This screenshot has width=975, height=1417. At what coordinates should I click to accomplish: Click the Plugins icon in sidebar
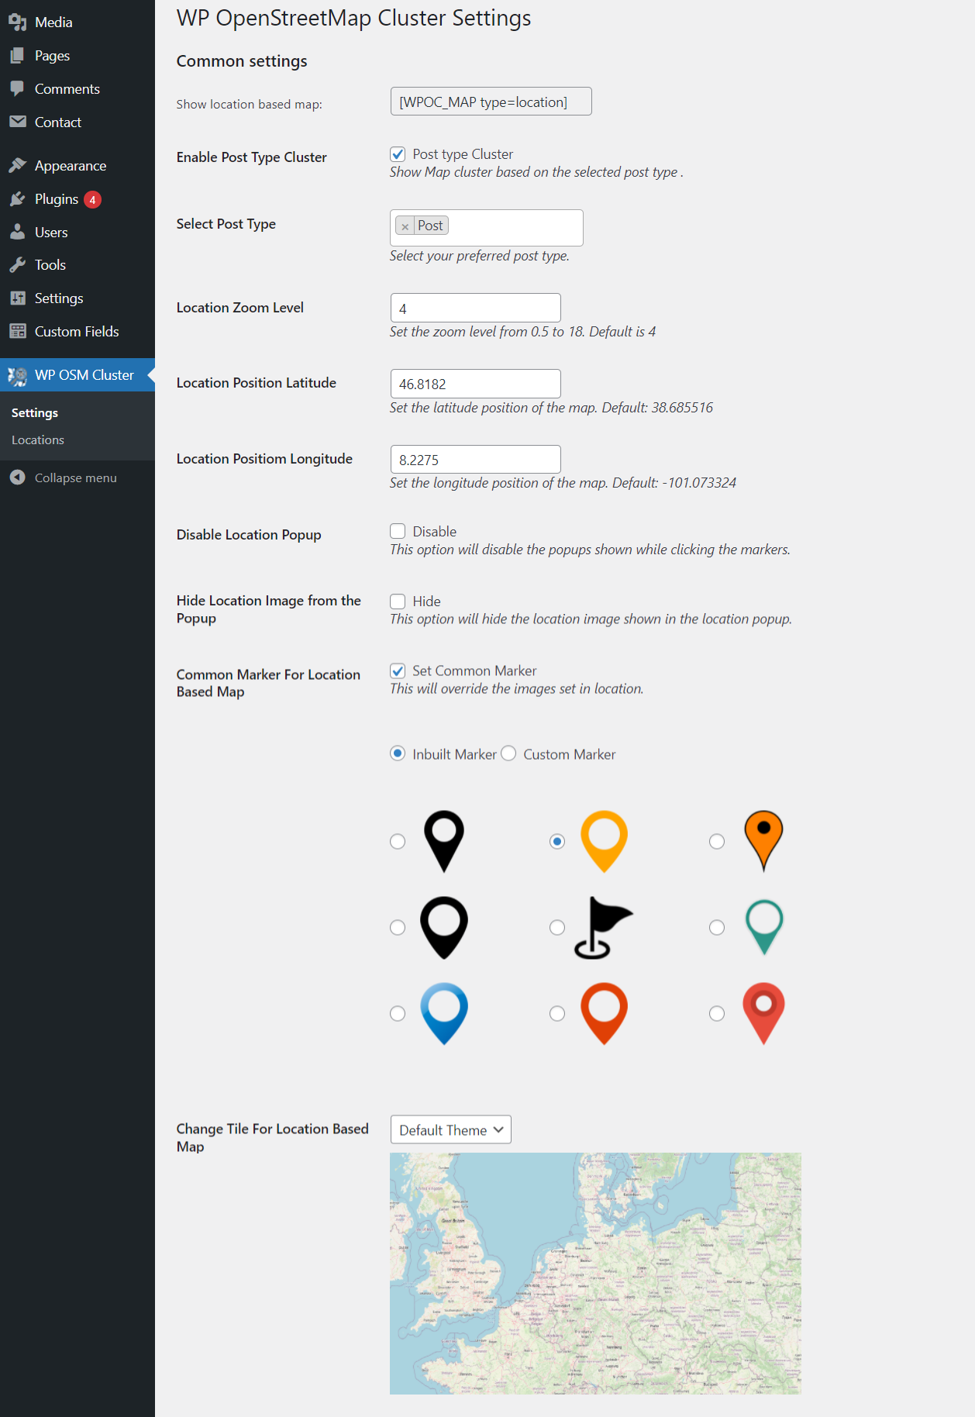(18, 199)
